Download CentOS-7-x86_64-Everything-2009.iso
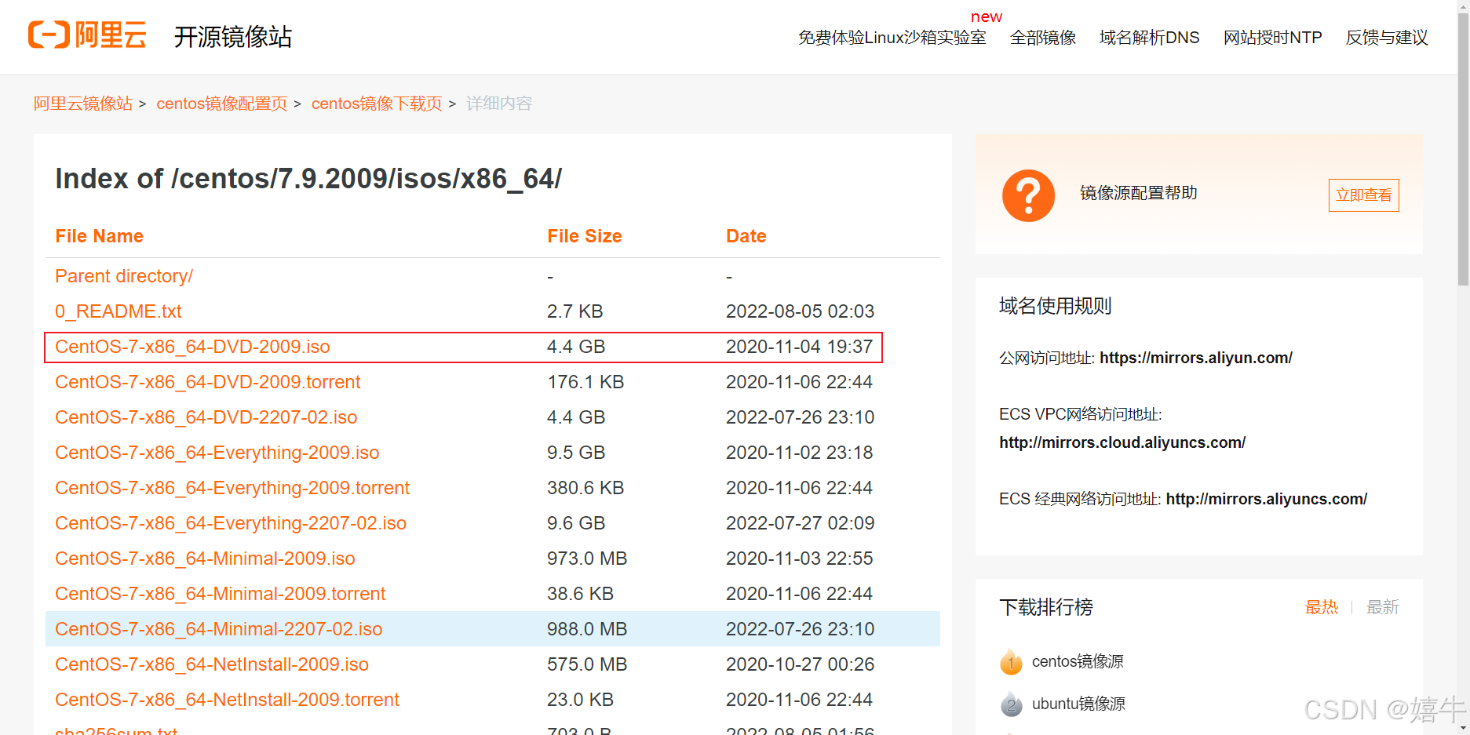1470x735 pixels. 217,453
